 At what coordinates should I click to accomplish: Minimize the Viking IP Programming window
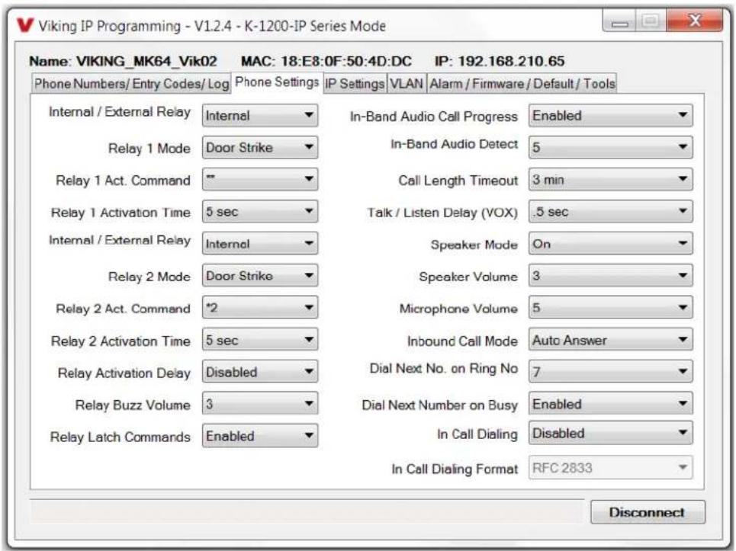coord(619,21)
